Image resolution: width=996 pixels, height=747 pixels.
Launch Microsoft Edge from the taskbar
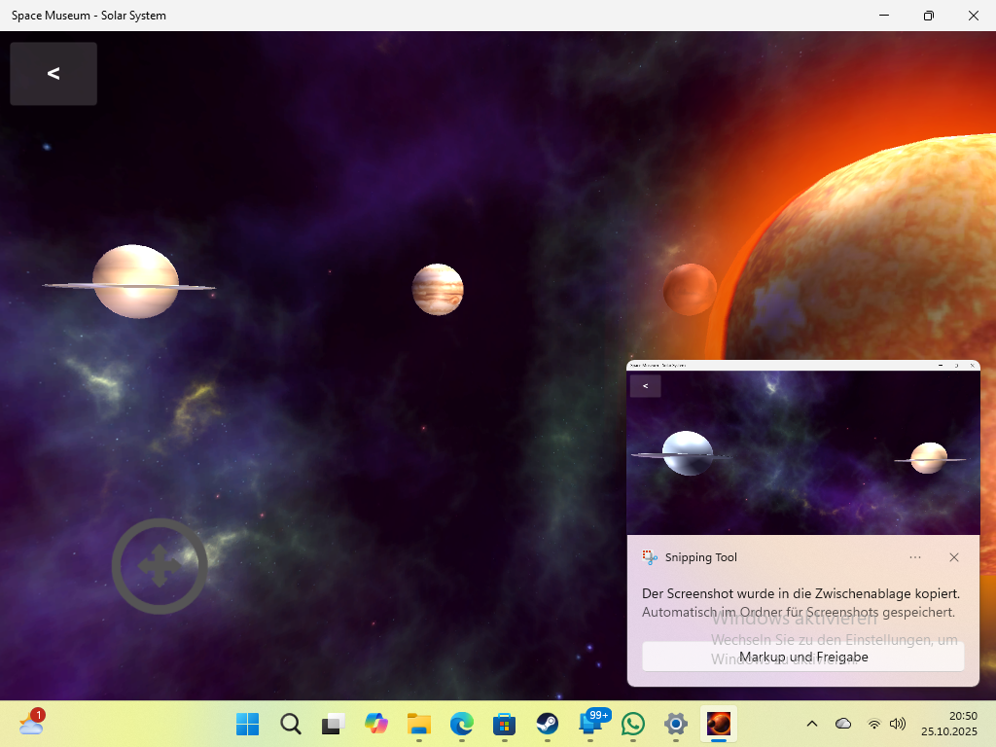click(462, 724)
